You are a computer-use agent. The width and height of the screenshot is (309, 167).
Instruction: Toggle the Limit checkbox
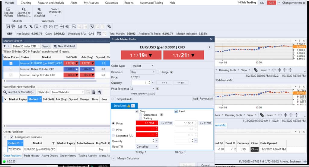click(176, 111)
